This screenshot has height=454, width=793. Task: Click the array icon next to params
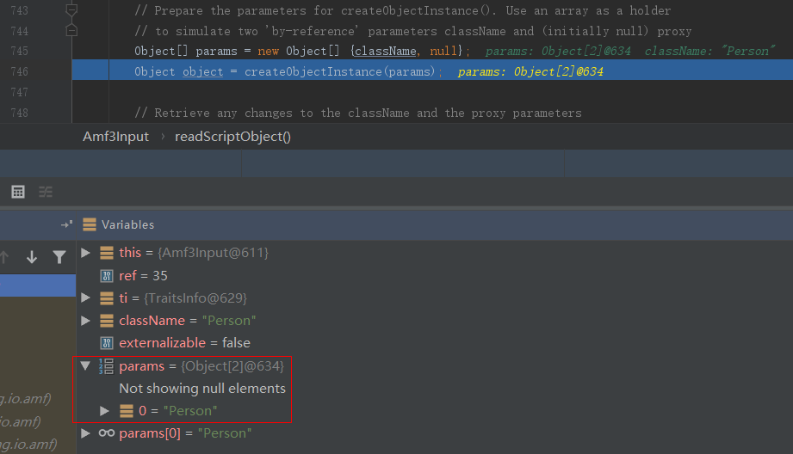(107, 366)
